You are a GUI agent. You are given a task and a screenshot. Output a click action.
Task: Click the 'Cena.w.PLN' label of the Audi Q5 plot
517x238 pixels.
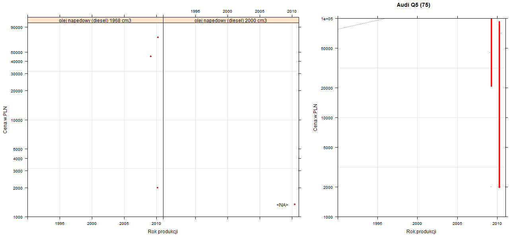[x=315, y=117]
